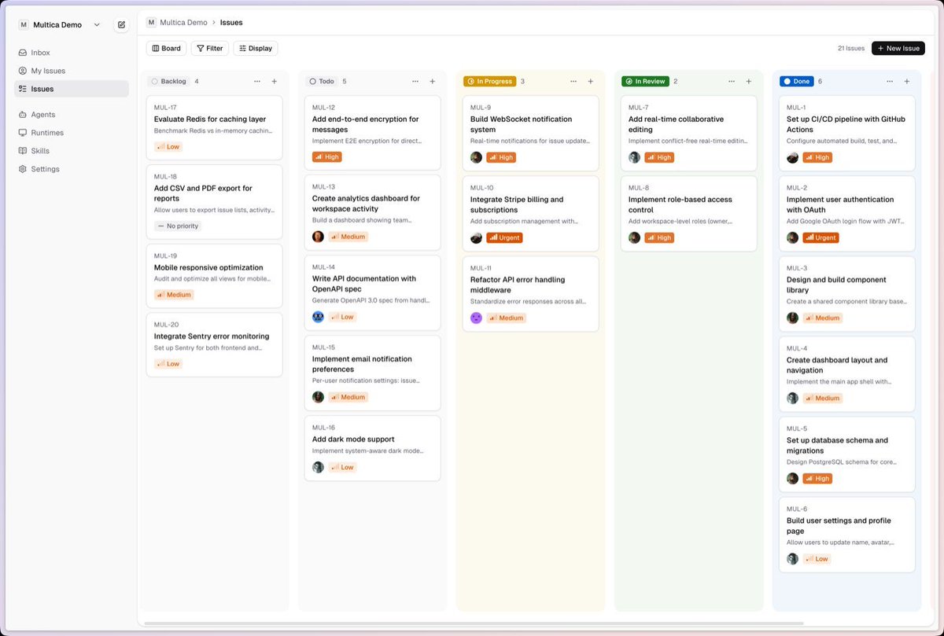
Task: Add an issue to the Todo column
Action: pos(432,81)
